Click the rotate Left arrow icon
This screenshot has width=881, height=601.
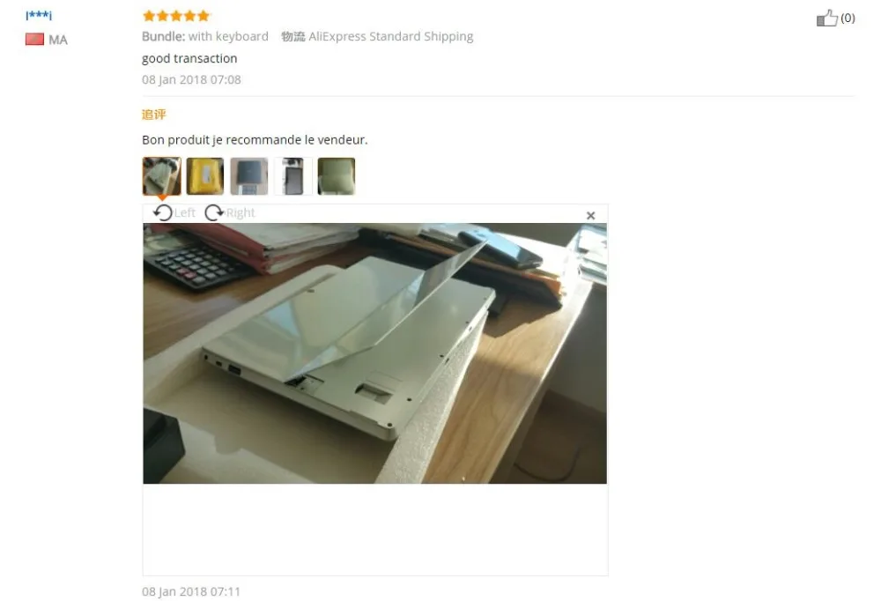click(163, 212)
